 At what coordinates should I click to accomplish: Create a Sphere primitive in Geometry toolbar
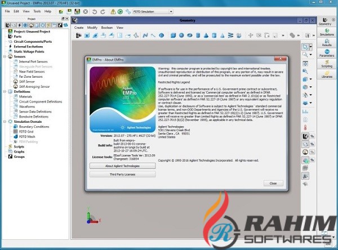181,35
